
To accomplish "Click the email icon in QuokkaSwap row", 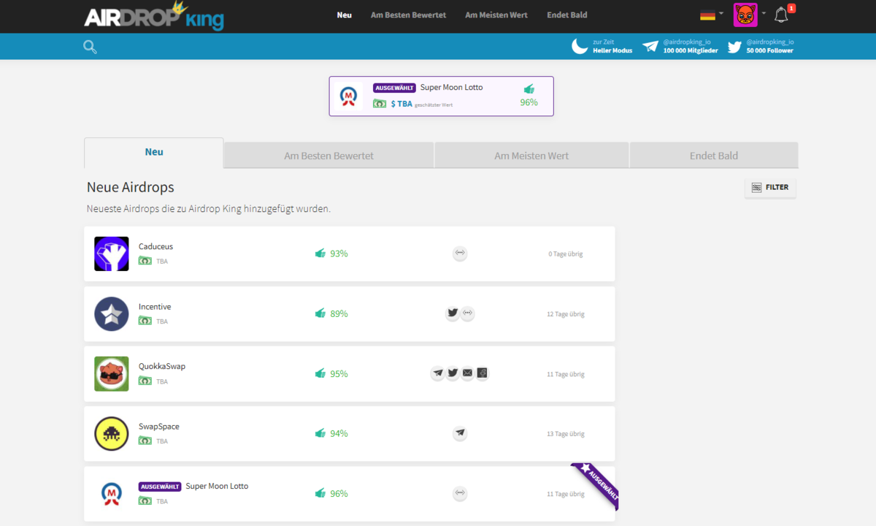I will [x=468, y=373].
